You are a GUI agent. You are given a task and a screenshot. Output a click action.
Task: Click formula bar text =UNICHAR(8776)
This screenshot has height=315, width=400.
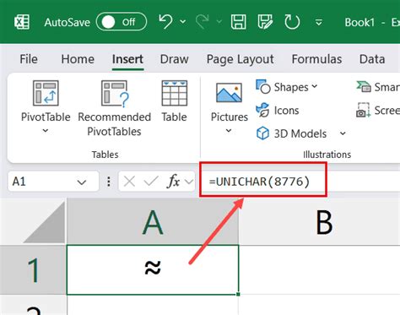tap(259, 182)
